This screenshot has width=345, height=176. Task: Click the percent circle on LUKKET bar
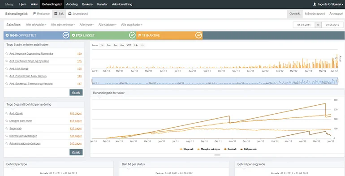coord(132,35)
